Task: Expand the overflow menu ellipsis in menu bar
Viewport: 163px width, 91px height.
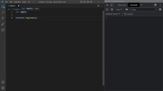Action: coord(33,2)
